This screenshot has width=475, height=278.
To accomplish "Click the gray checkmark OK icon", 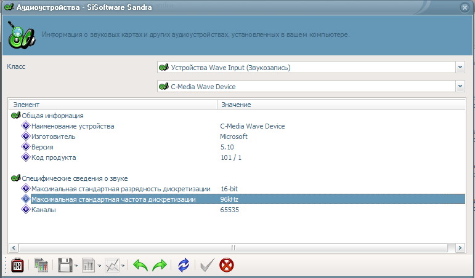I will pos(207,265).
